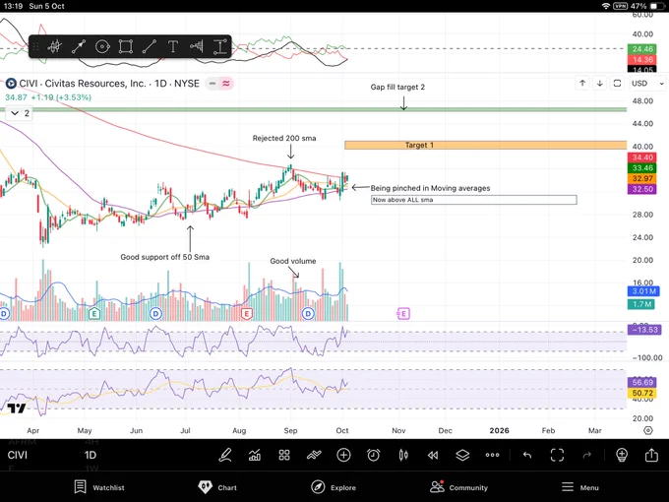Undo the last chart action
The height and width of the screenshot is (502, 669).
[527, 455]
